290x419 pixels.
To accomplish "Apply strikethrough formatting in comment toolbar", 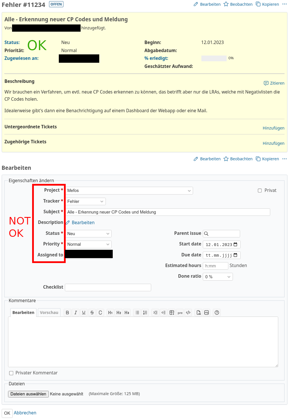I will tap(92, 313).
